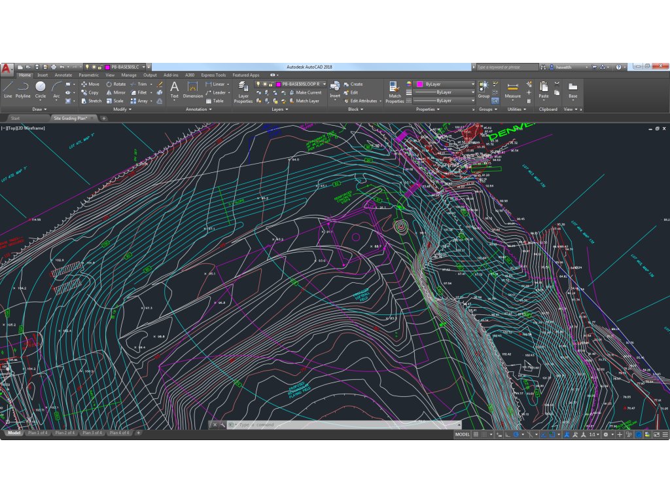Choose the Circle tool in Draw panel
Image resolution: width=670 pixels, height=503 pixels.
tap(41, 88)
